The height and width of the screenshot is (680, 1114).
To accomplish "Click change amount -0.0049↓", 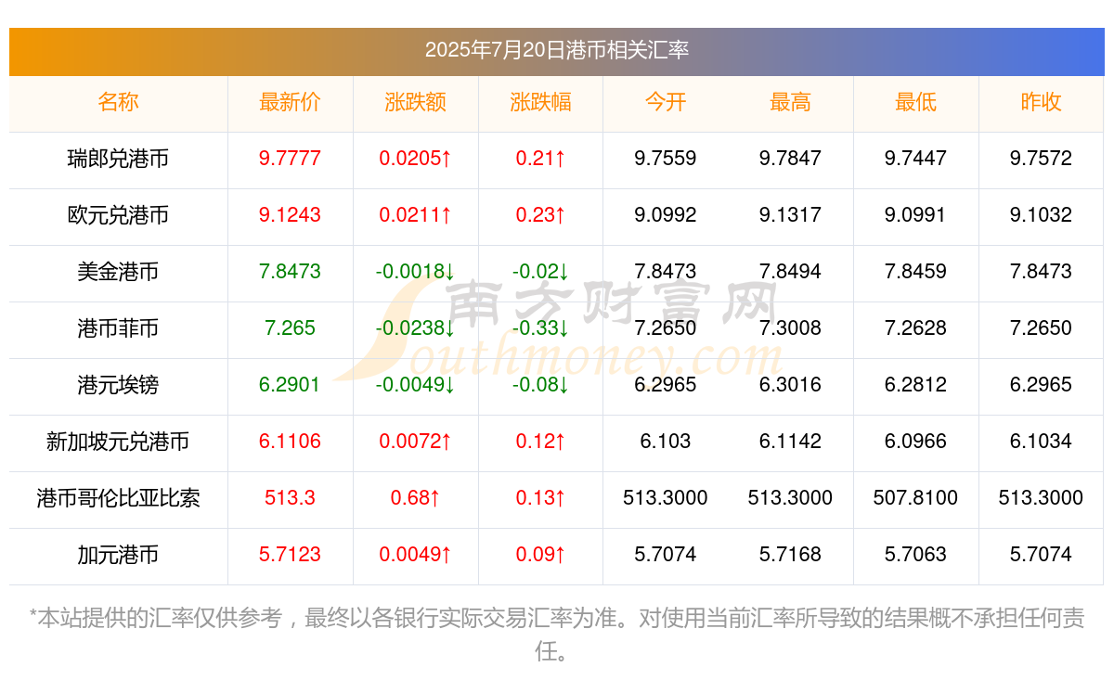I will point(415,385).
